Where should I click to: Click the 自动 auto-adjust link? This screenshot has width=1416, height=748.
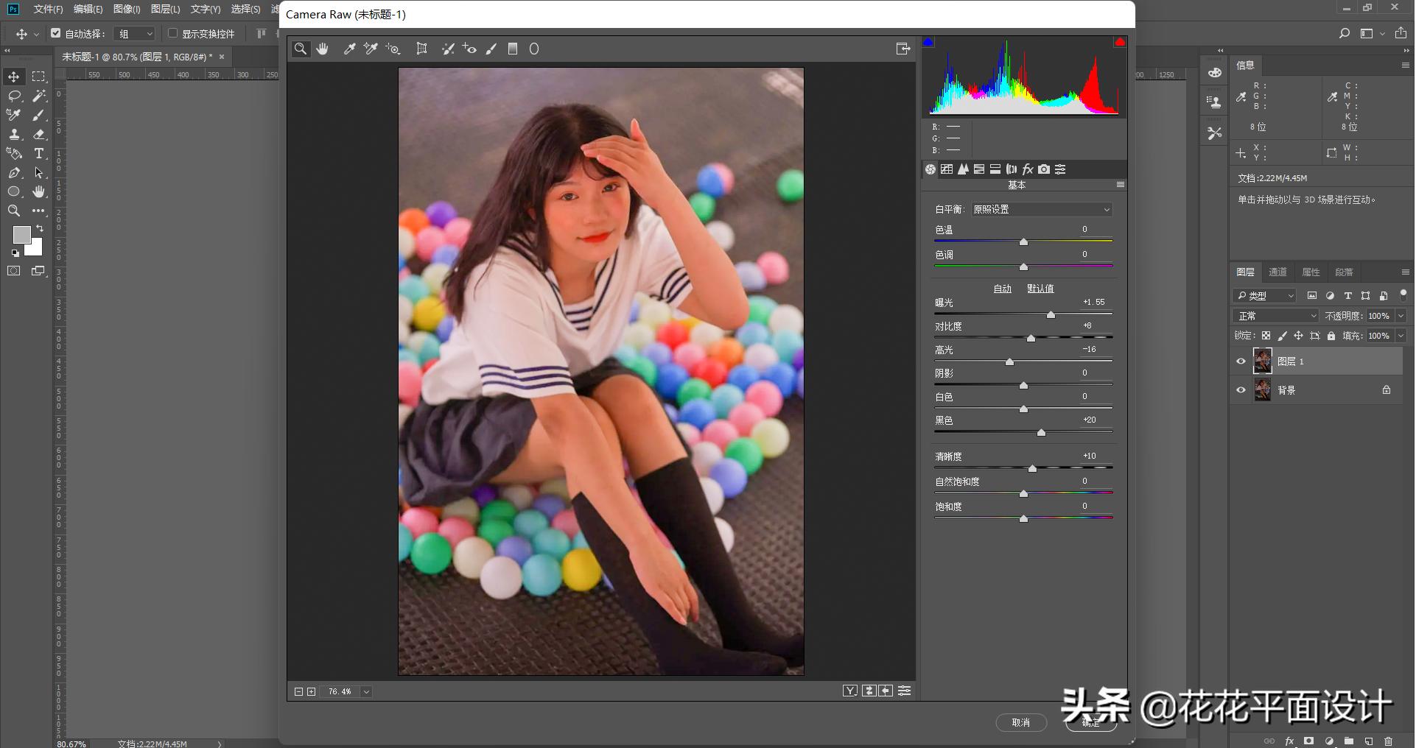click(1002, 289)
